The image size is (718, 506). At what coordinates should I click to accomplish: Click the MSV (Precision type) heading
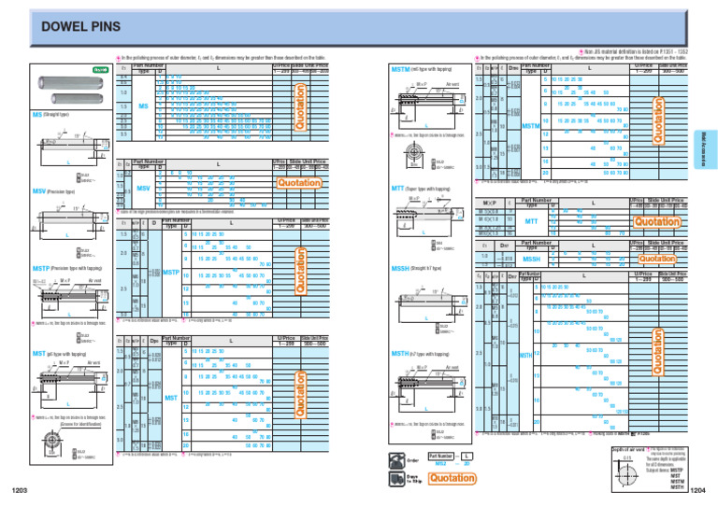click(53, 191)
